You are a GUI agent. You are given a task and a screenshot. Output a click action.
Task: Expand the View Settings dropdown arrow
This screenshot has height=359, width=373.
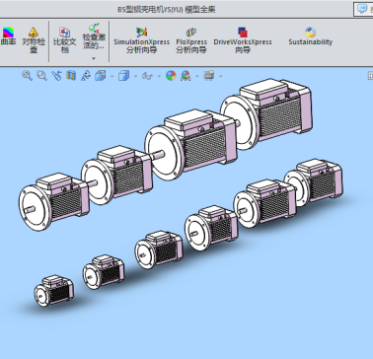(x=220, y=76)
